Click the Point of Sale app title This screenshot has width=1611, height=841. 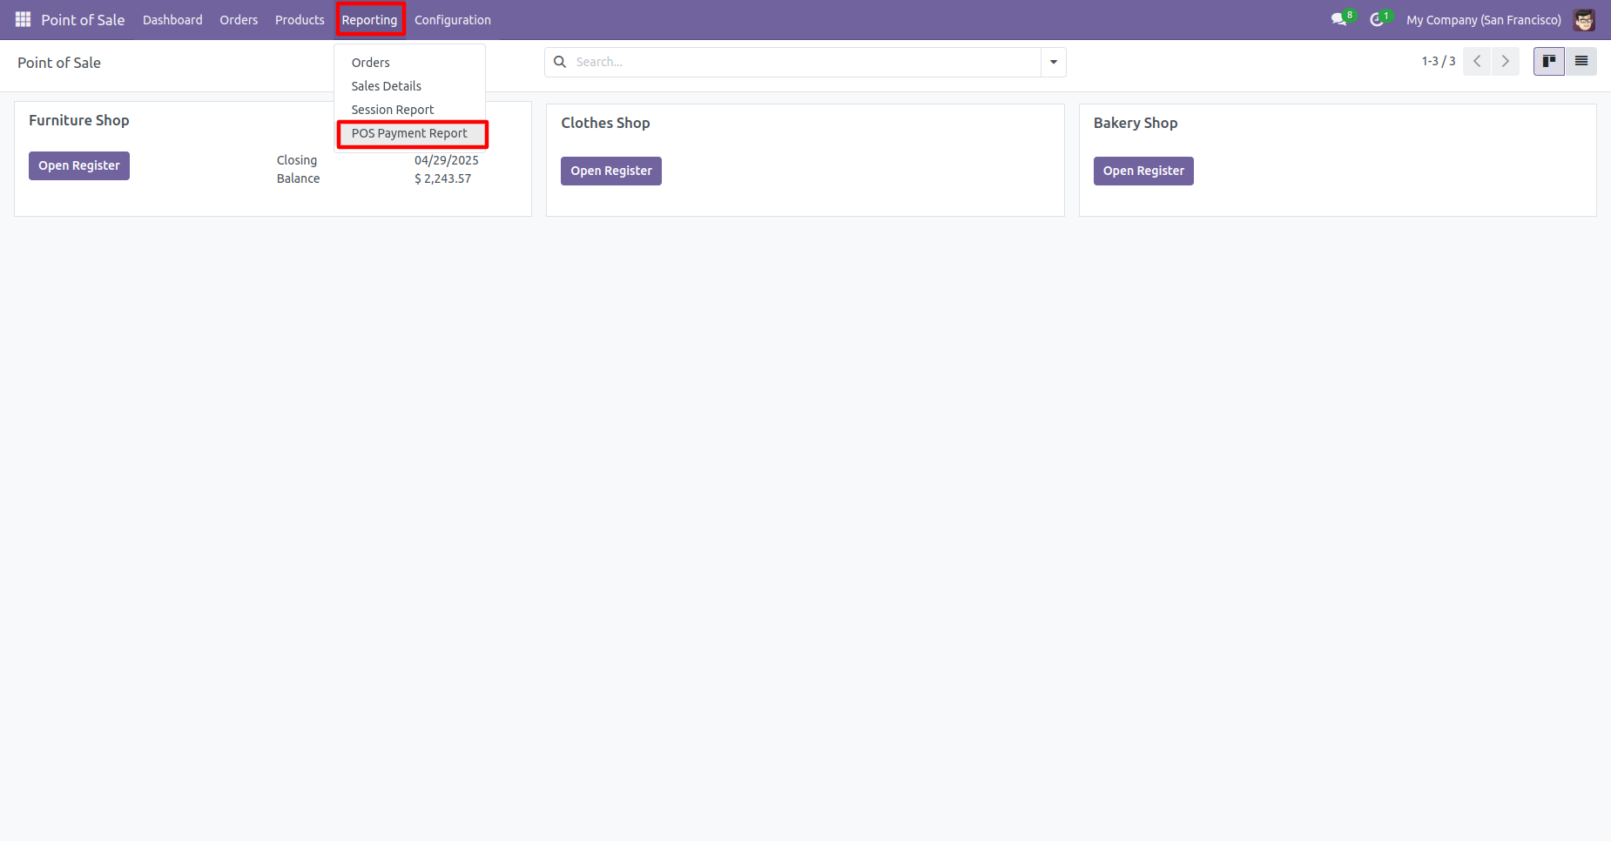pos(83,19)
